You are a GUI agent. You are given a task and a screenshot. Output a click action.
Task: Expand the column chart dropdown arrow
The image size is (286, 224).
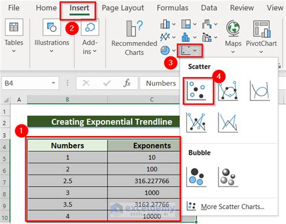pos(174,24)
